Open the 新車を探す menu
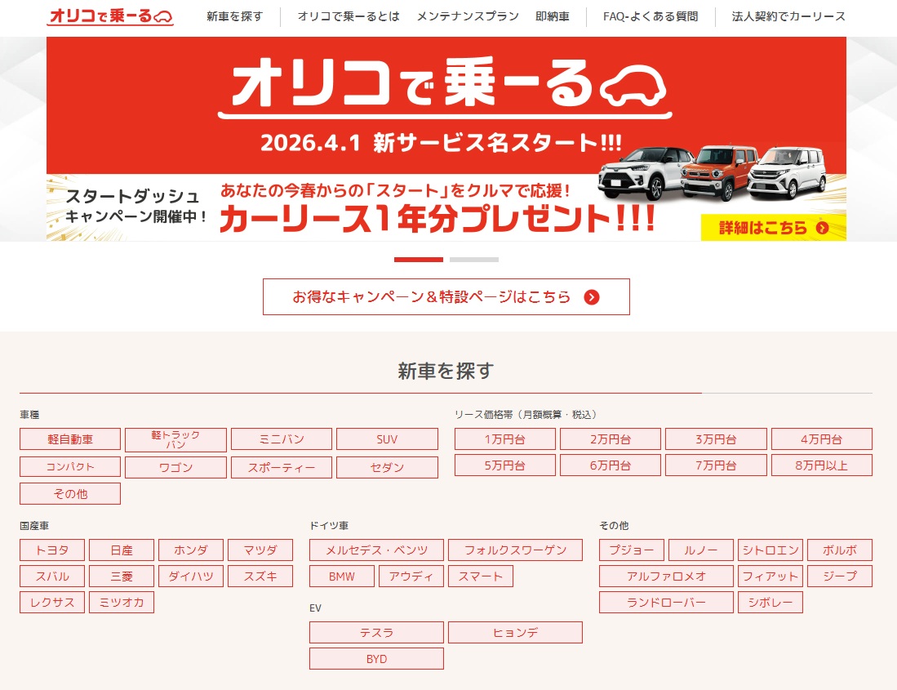This screenshot has width=897, height=690. 234,16
